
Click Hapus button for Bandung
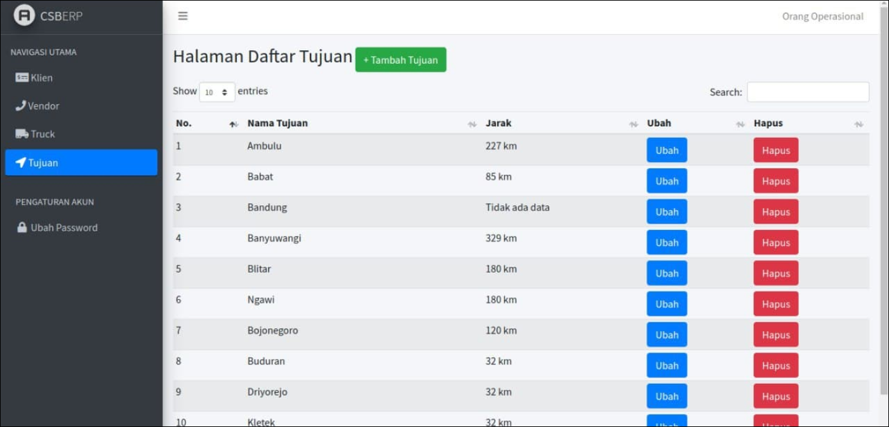775,212
